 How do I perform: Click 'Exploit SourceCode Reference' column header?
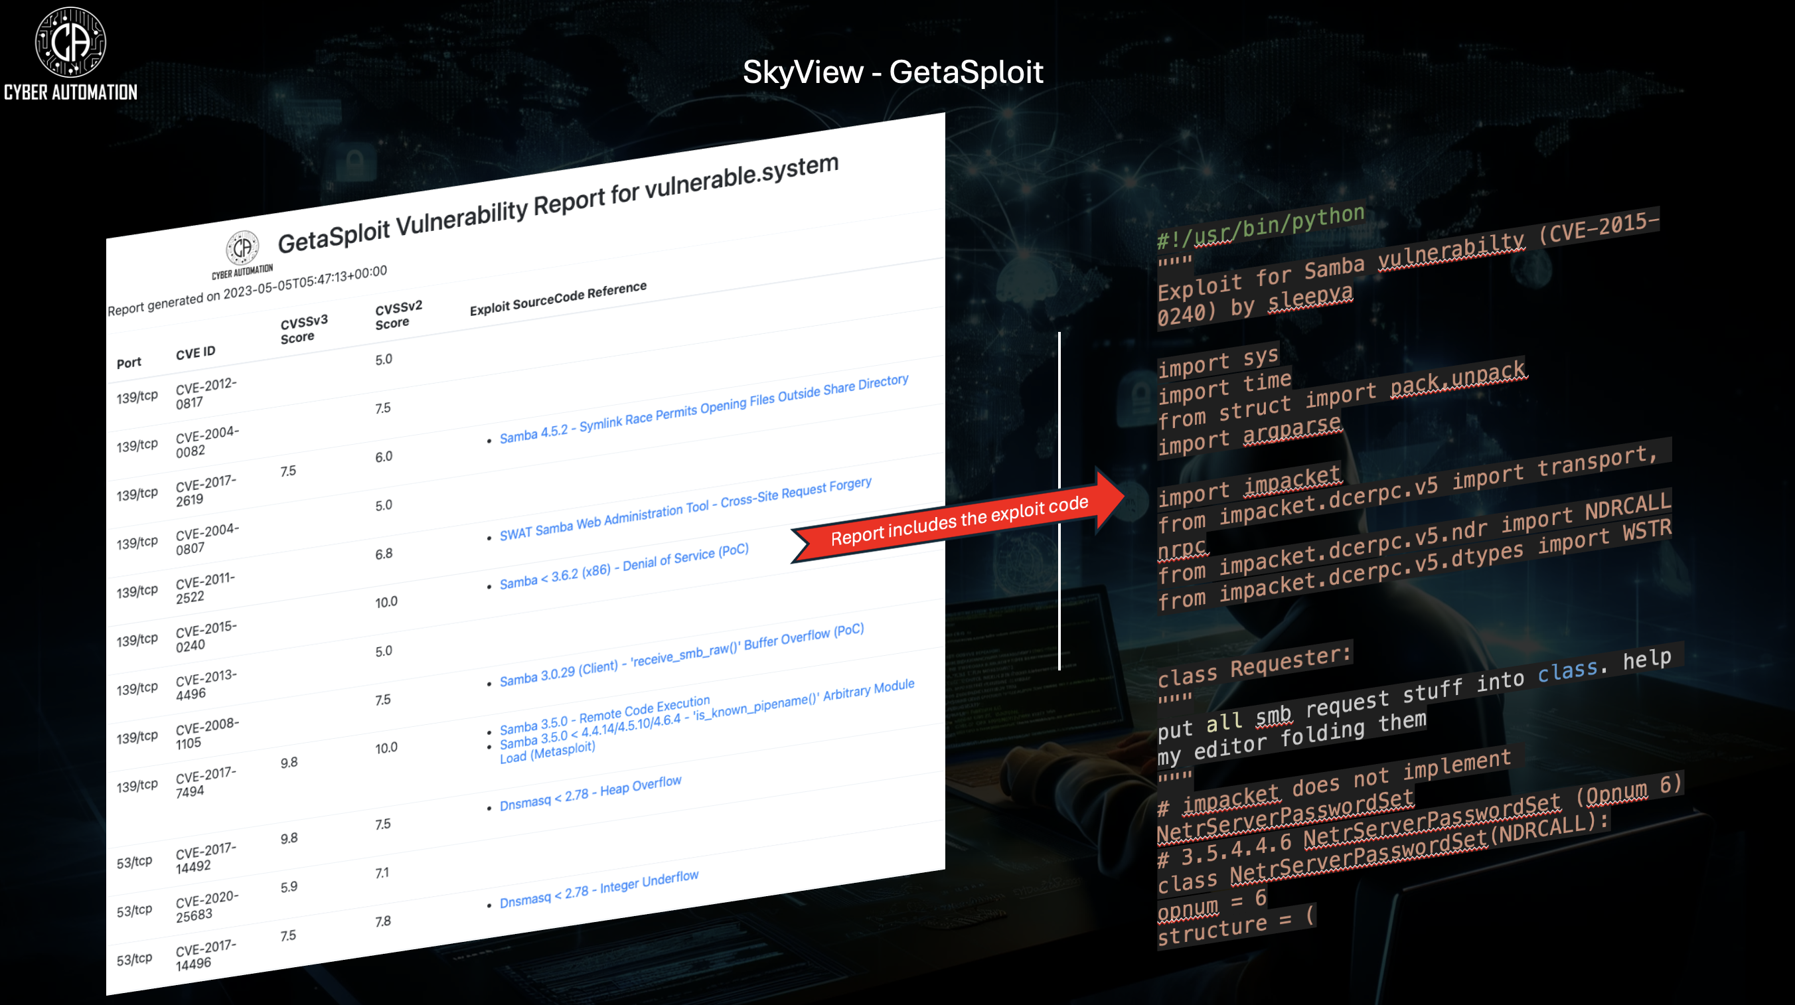coord(558,298)
